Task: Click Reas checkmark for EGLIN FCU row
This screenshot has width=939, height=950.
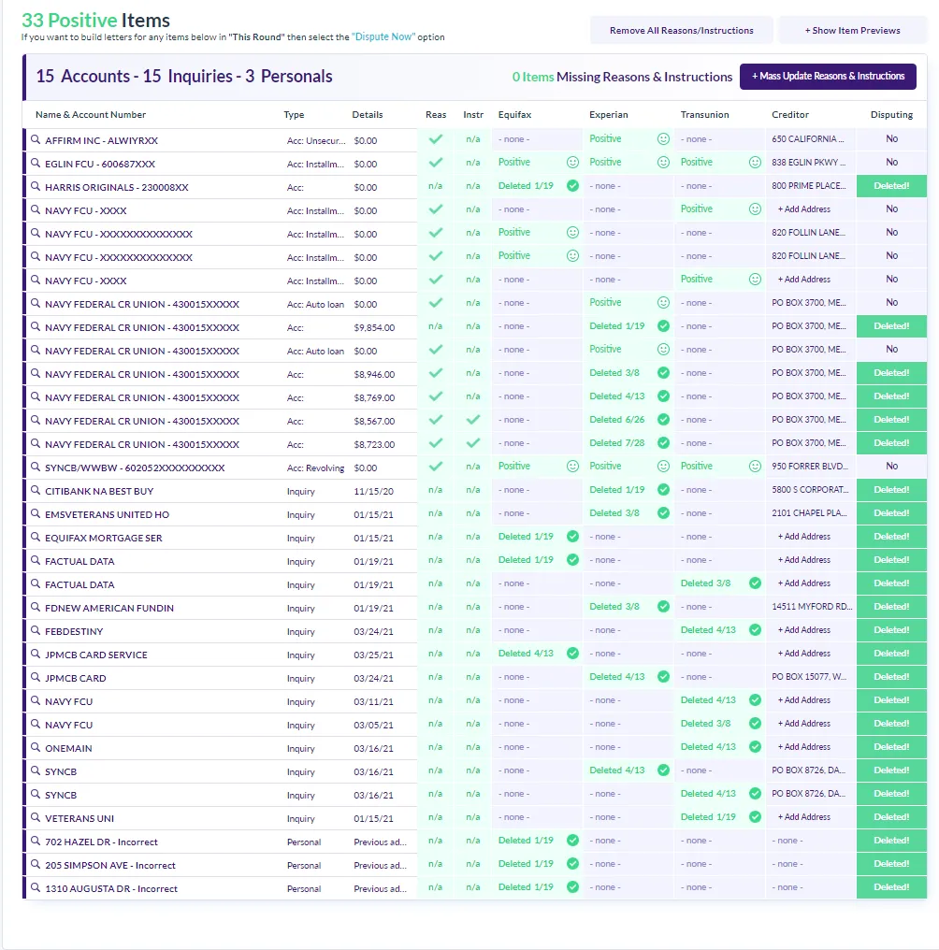Action: tap(435, 163)
